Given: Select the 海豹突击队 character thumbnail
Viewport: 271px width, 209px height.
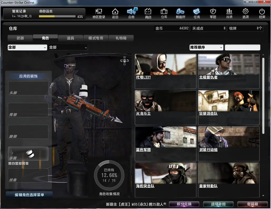Looking at the screenshot, I should coord(165,173).
